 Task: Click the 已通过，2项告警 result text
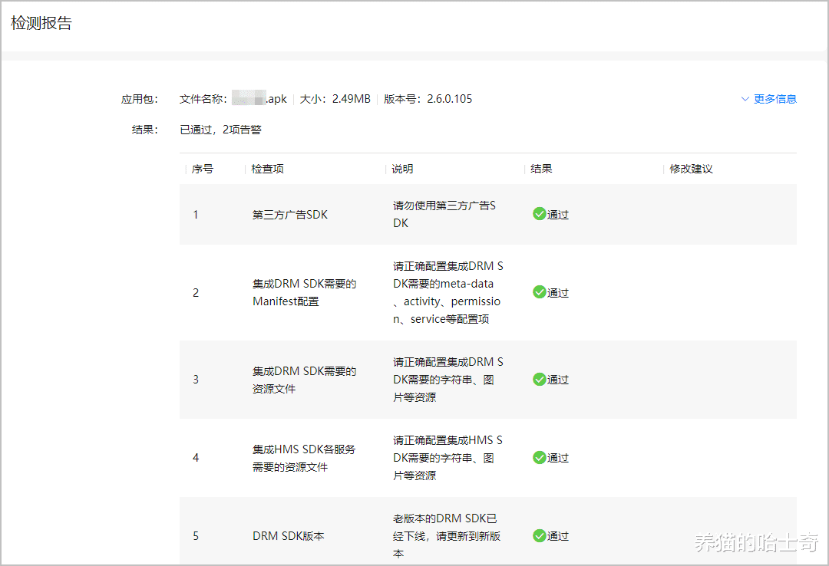pos(221,130)
